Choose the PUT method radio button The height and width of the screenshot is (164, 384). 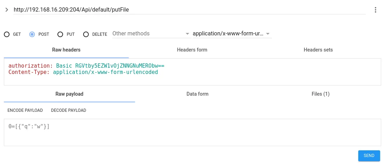(x=60, y=34)
